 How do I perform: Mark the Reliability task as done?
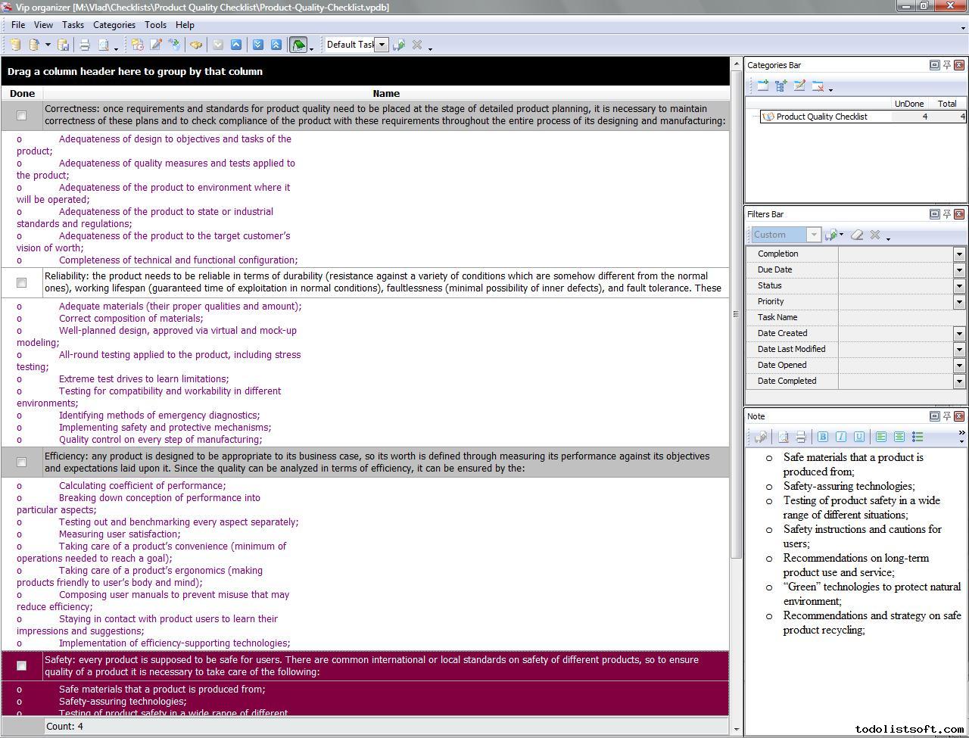point(22,282)
